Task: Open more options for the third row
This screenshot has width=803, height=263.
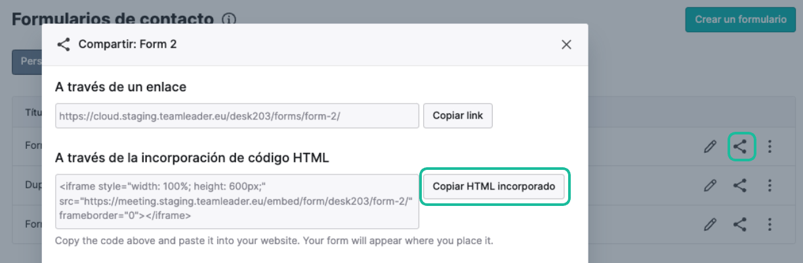Action: 770,225
